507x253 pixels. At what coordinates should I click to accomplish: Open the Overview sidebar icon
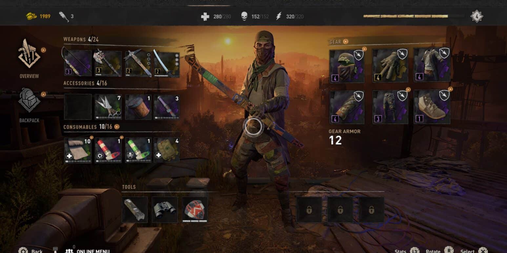tap(29, 54)
